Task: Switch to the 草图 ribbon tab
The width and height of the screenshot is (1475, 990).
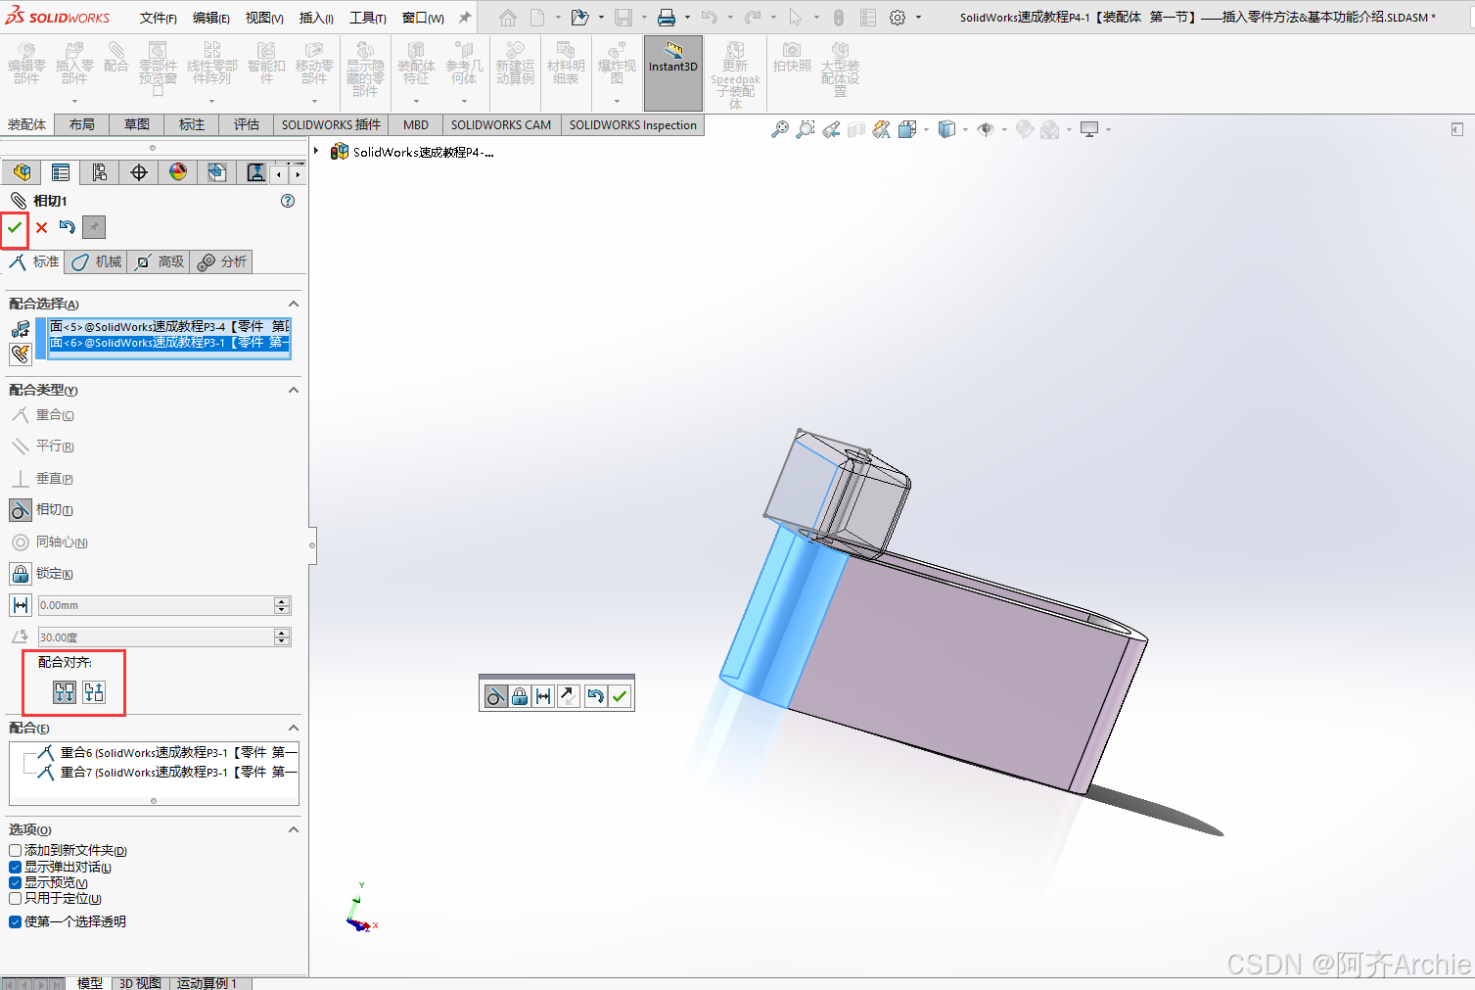Action: click(137, 124)
